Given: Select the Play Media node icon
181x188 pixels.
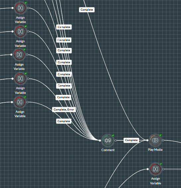Looking at the screenshot, I should coord(155,140).
